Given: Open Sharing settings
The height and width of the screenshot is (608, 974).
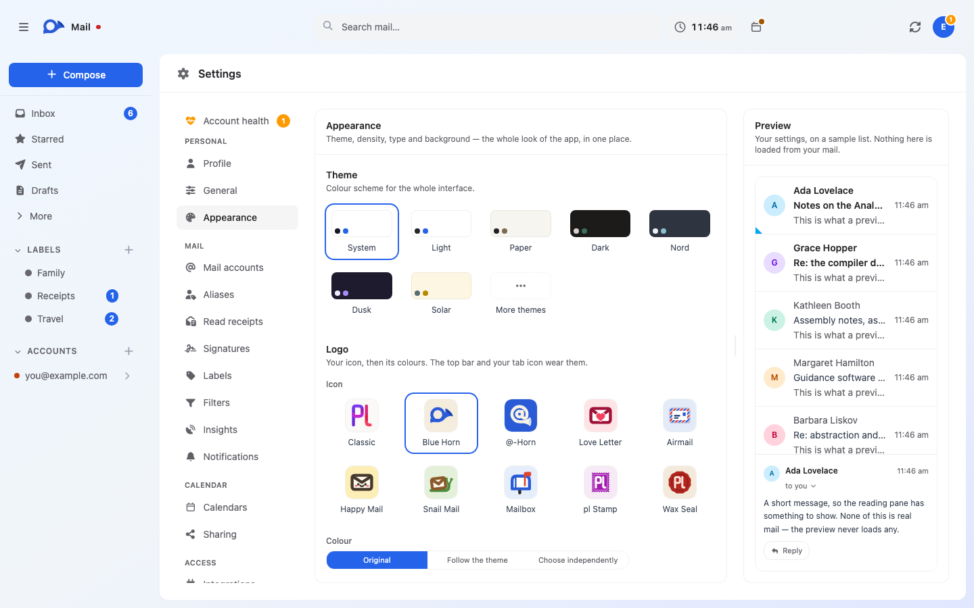Looking at the screenshot, I should [237, 534].
